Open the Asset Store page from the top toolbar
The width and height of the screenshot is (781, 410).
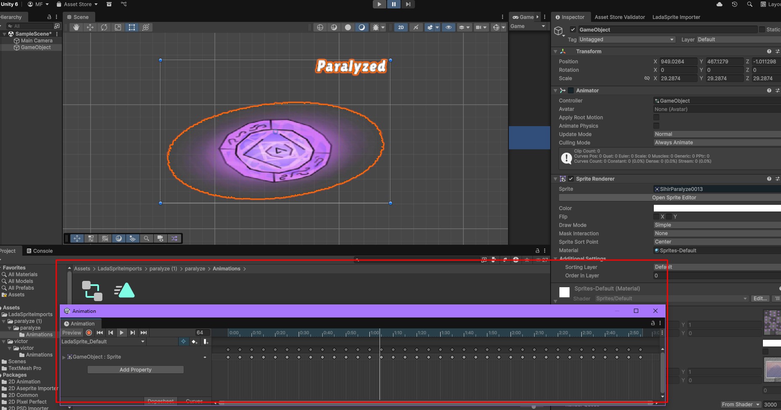click(77, 4)
